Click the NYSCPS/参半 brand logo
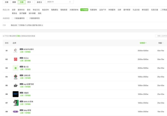The height and width of the screenshot is (116, 167). point(16,51)
